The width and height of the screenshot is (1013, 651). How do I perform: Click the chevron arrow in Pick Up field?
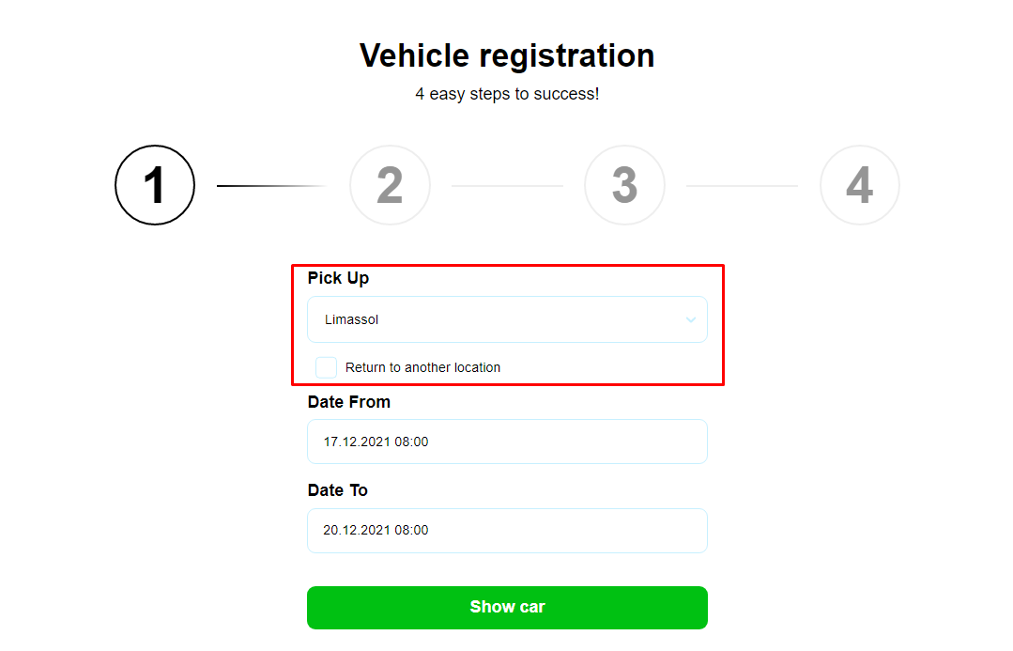(x=691, y=320)
